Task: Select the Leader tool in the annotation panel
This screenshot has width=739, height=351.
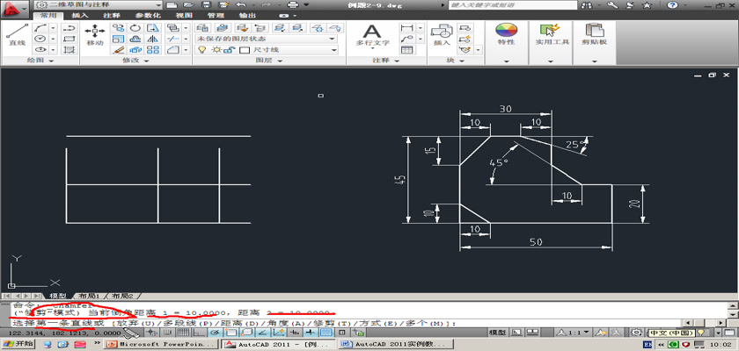Action: (x=406, y=39)
